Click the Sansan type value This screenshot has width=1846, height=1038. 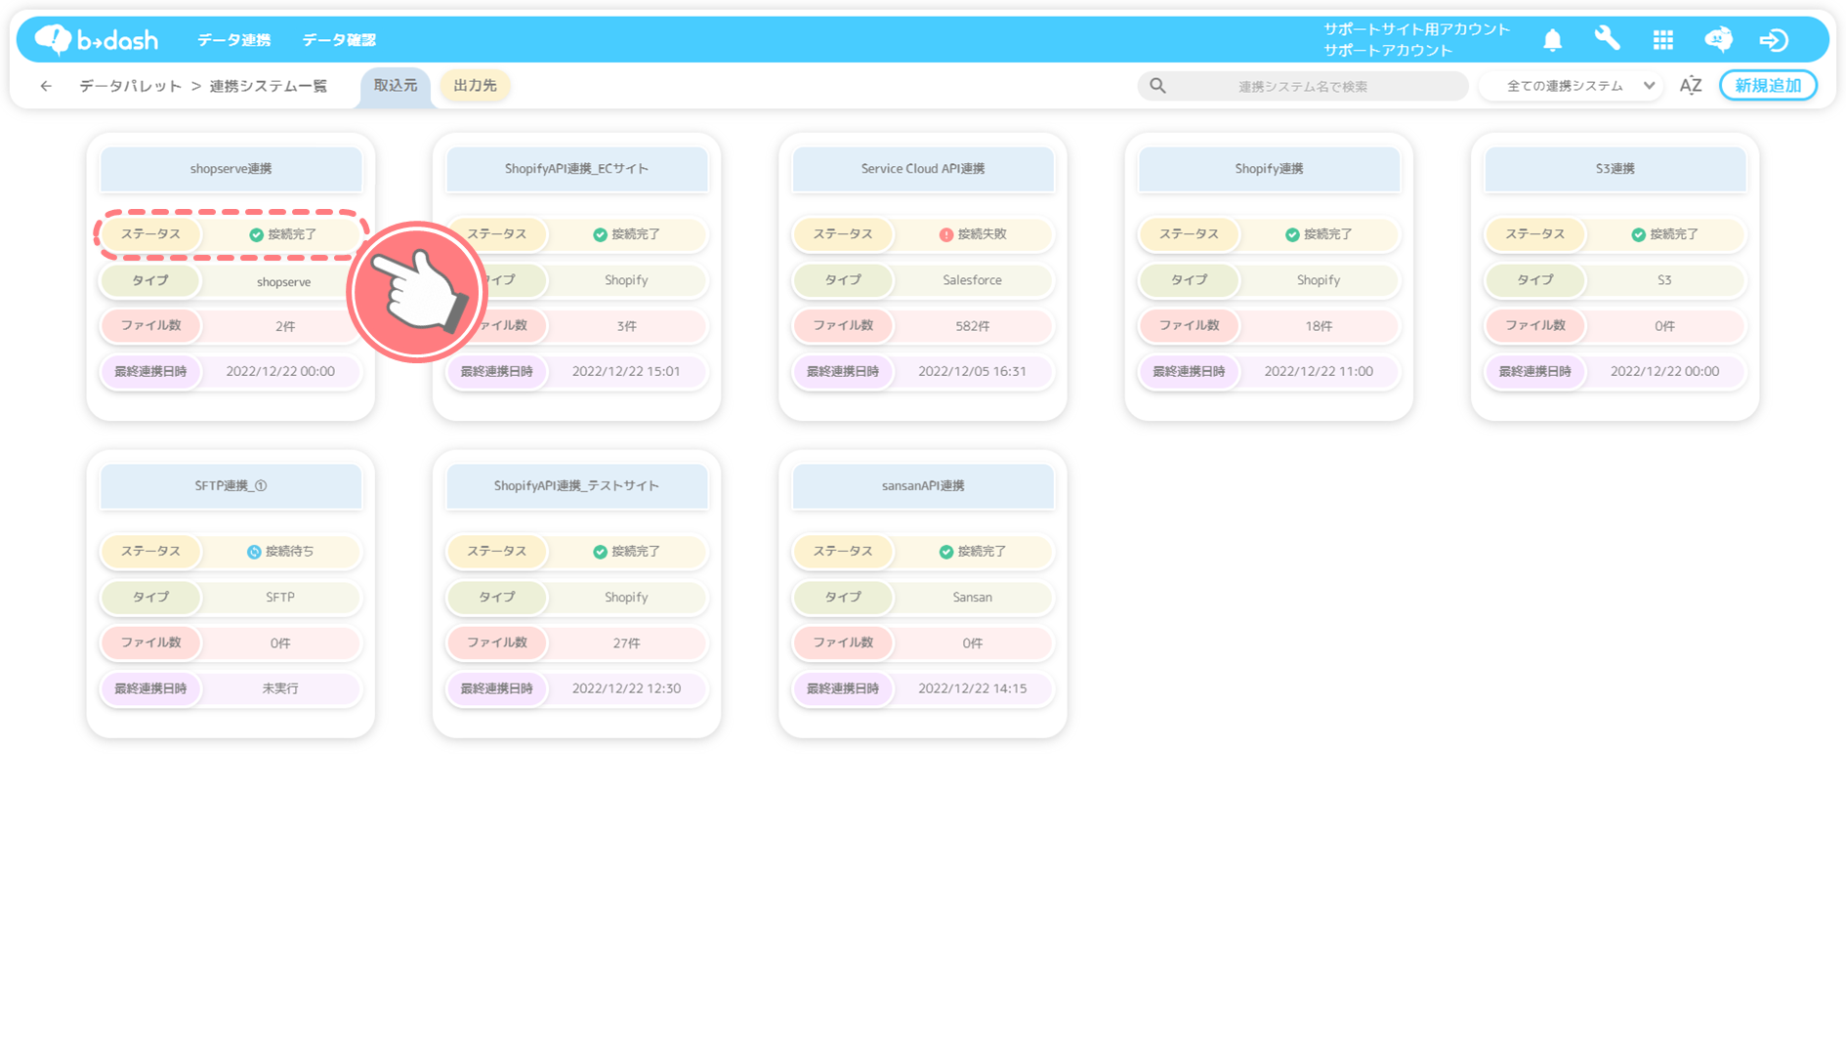click(972, 598)
